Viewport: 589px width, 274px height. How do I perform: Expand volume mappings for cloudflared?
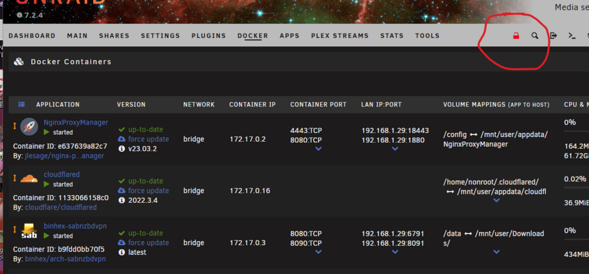(x=496, y=201)
